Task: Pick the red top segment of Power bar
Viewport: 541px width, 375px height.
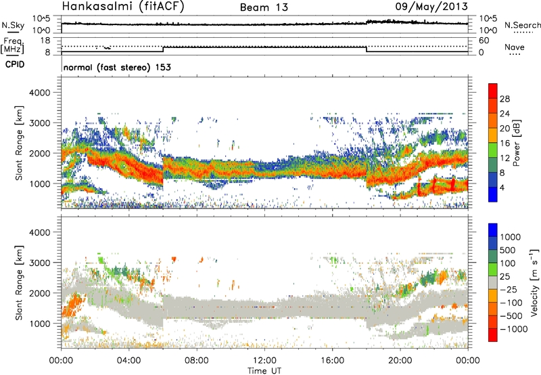Action: pyautogui.click(x=493, y=91)
